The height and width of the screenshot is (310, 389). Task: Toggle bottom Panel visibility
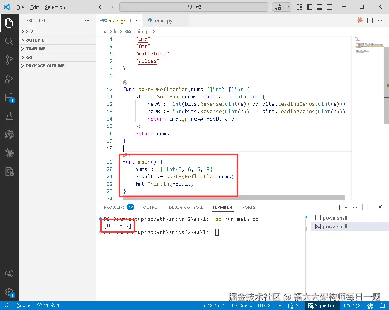point(320,7)
